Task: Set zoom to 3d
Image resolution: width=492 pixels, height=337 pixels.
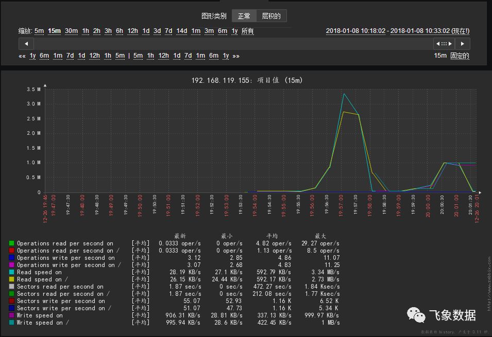Action: pyautogui.click(x=157, y=31)
